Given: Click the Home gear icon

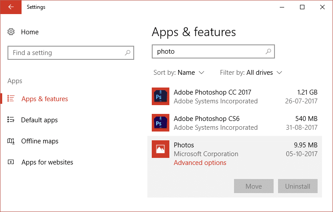Looking at the screenshot, I should 11,32.
